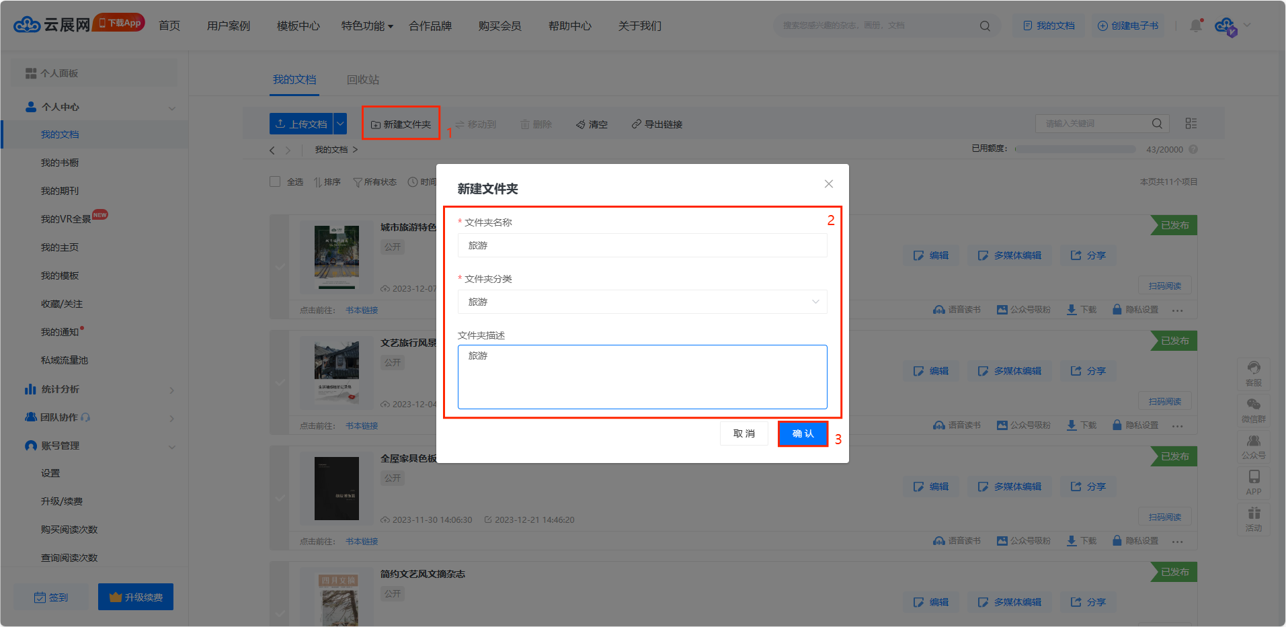The height and width of the screenshot is (627, 1286).
Task: Click the 文件夹名称 input field
Action: click(x=642, y=245)
